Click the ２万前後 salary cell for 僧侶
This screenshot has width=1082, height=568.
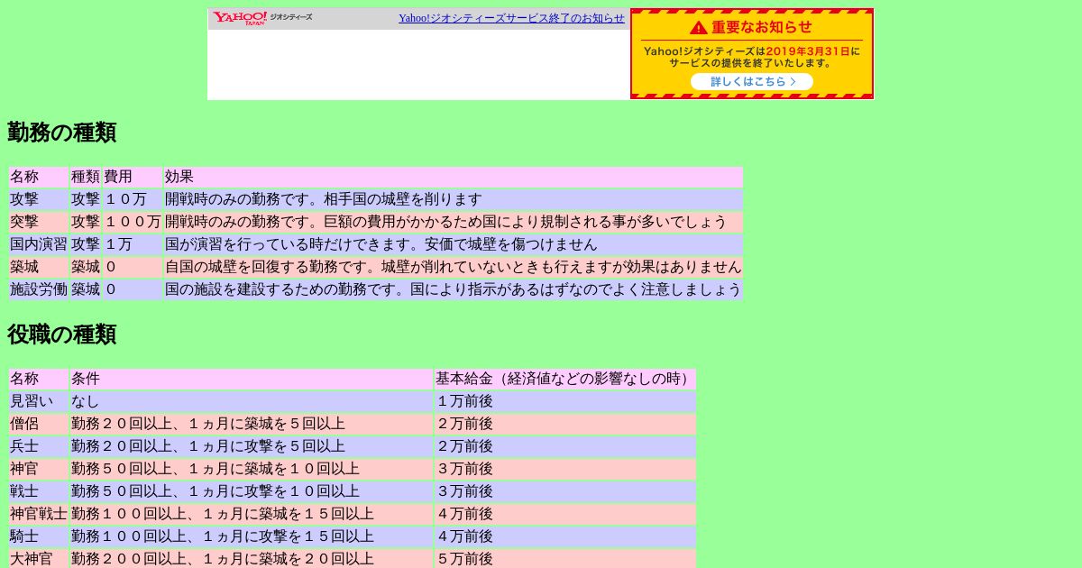click(565, 424)
